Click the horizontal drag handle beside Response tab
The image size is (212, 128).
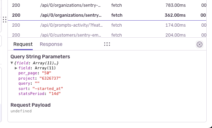pos(107,44)
